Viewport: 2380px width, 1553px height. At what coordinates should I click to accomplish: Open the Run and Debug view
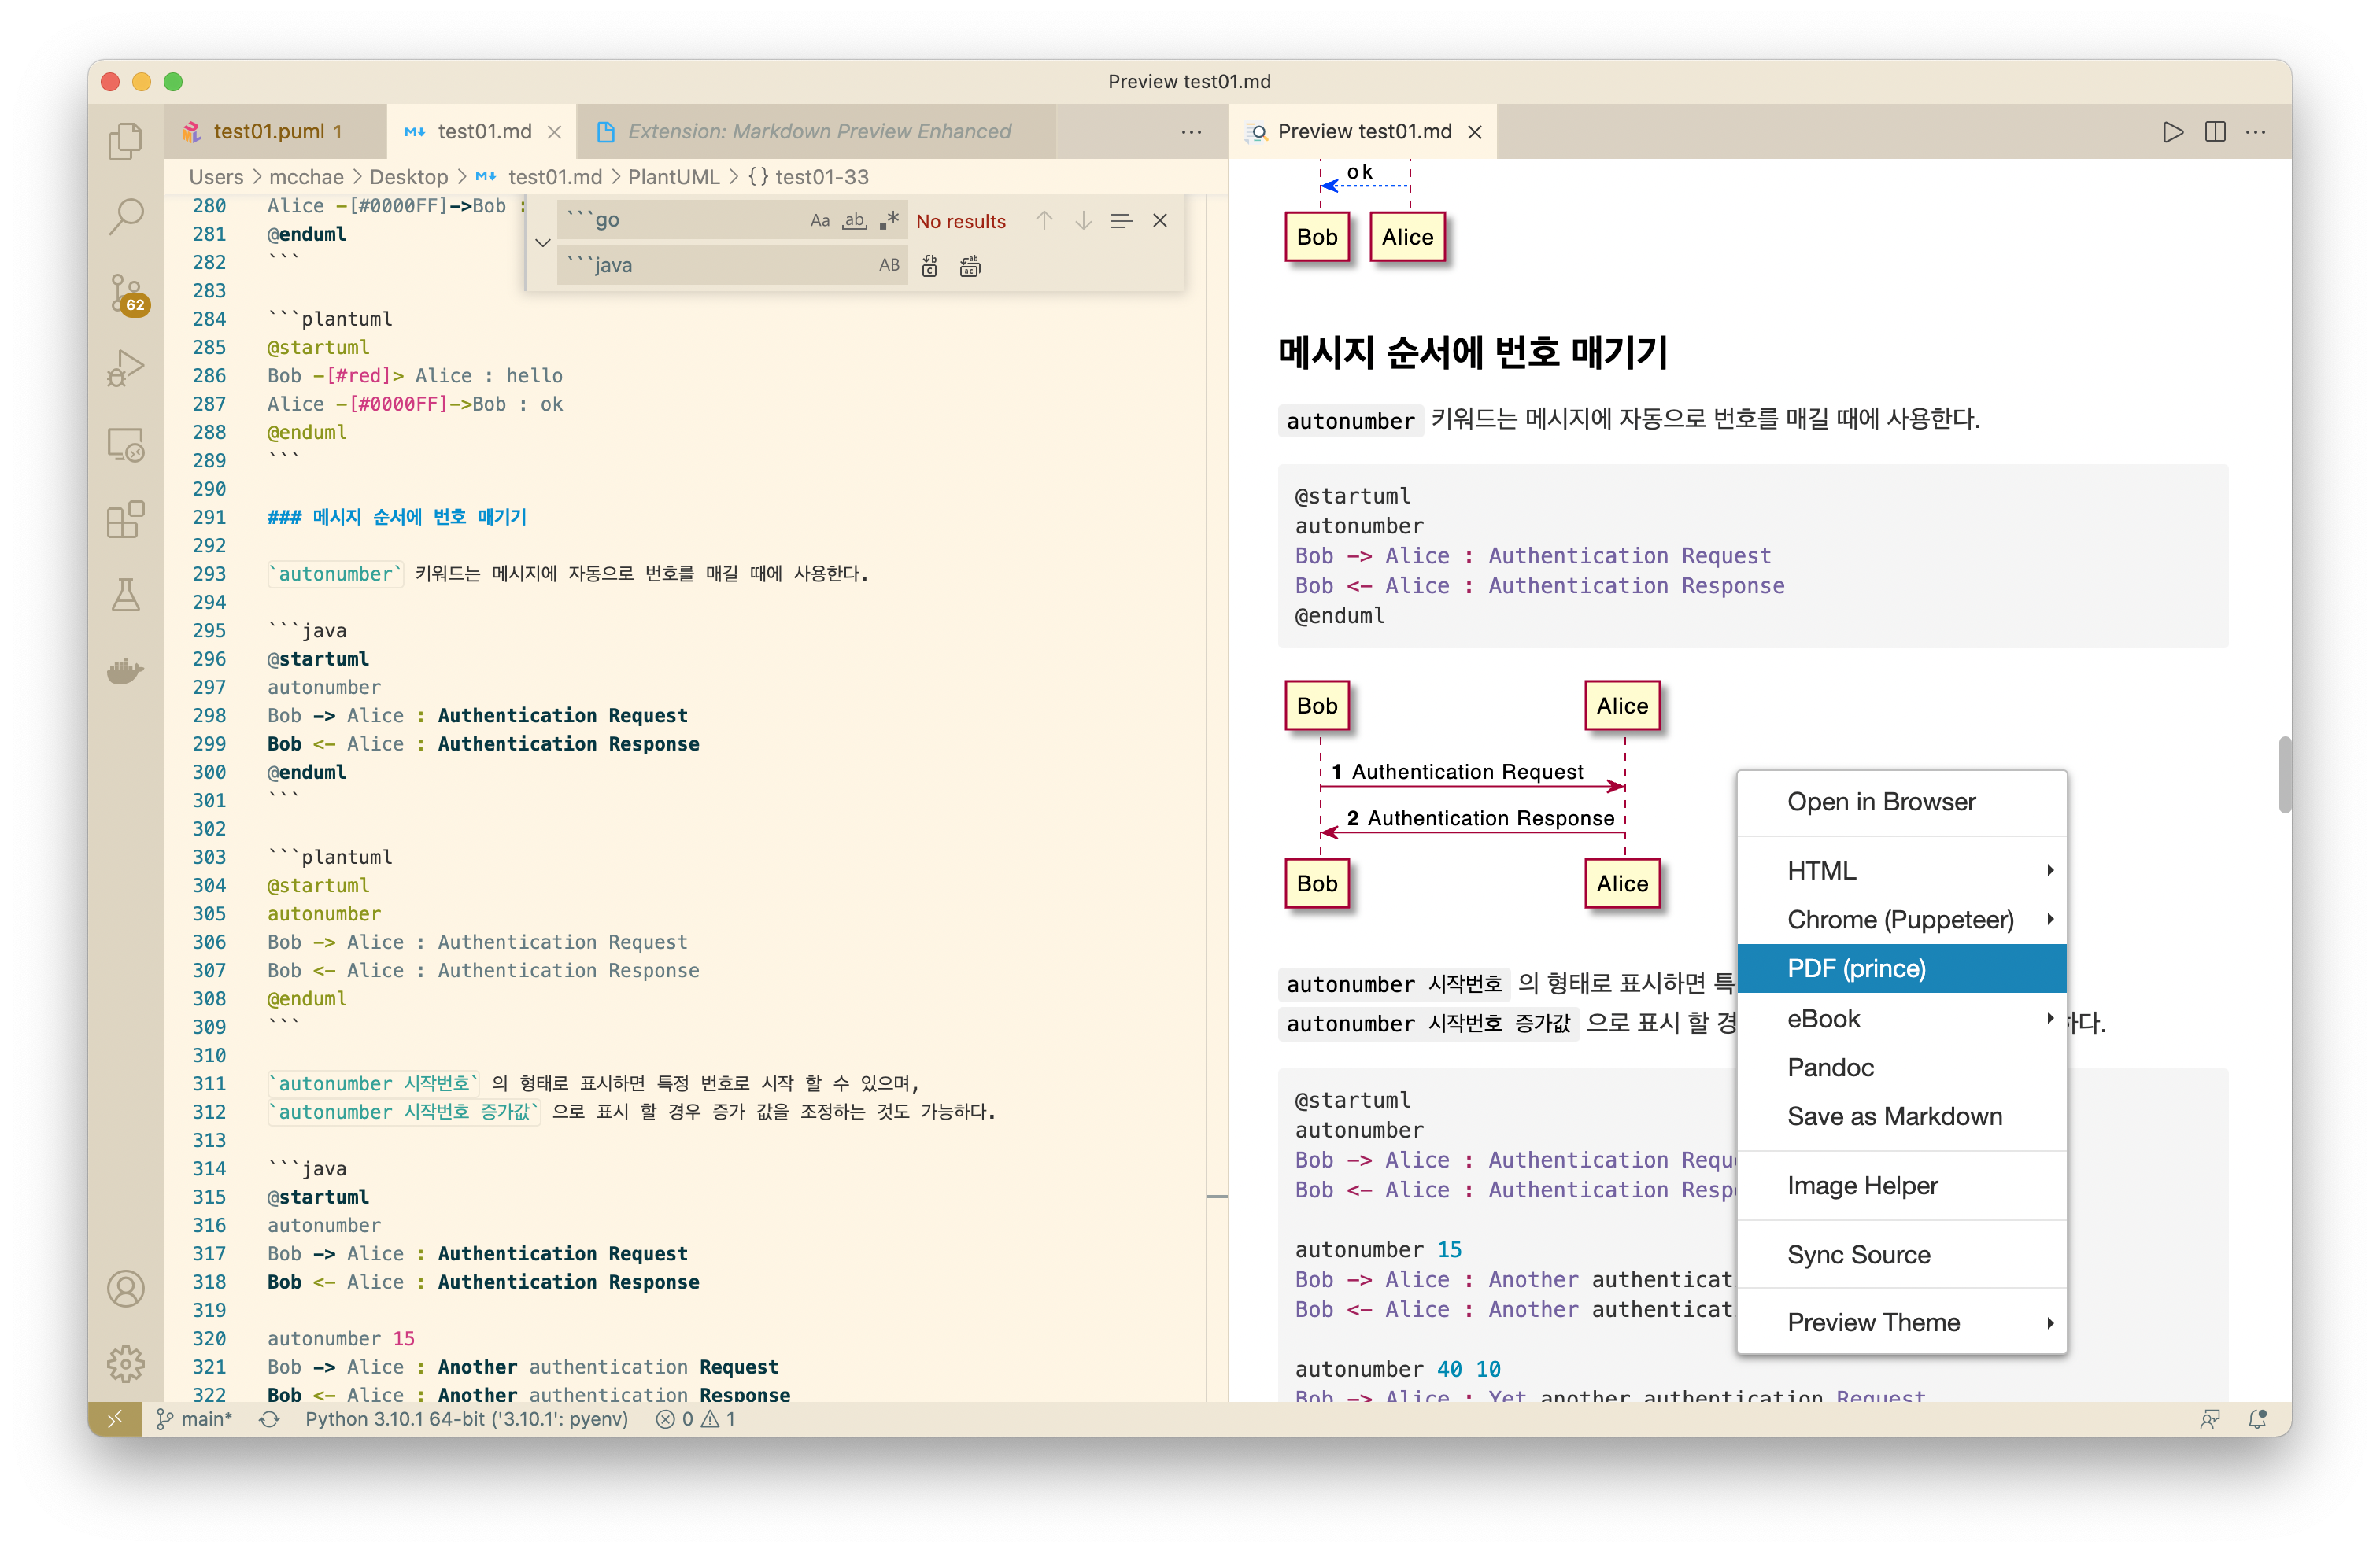125,367
